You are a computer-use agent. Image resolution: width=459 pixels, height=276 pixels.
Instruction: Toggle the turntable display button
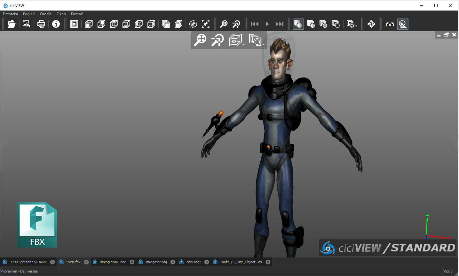coord(403,24)
